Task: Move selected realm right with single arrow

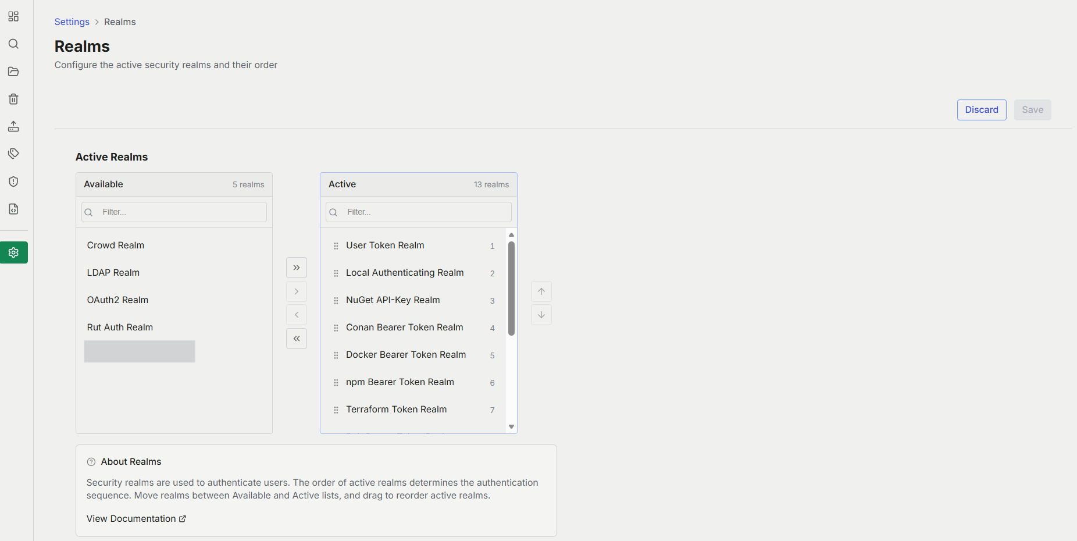Action: click(297, 291)
